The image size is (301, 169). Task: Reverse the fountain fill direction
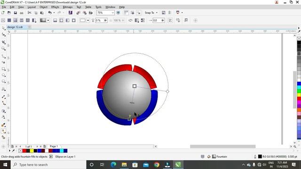130,20
